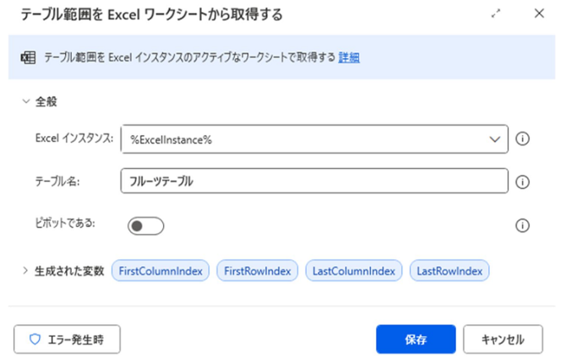Viewport: 566px width, 363px height.
Task: Select the LastColumnIndex variable chip
Action: [354, 271]
